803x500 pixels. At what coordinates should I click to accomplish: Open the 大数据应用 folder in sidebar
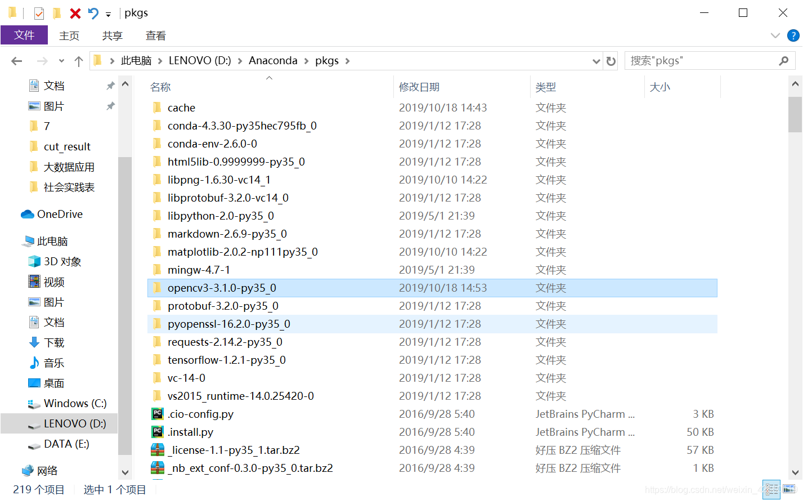pyautogui.click(x=69, y=167)
